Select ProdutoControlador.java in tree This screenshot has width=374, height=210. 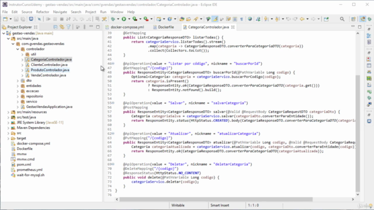50,70
